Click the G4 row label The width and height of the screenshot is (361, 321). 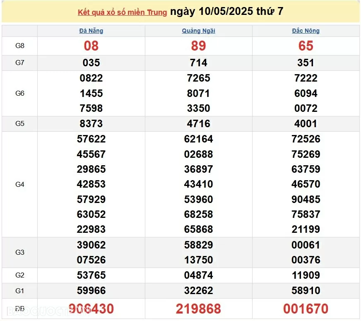20,184
